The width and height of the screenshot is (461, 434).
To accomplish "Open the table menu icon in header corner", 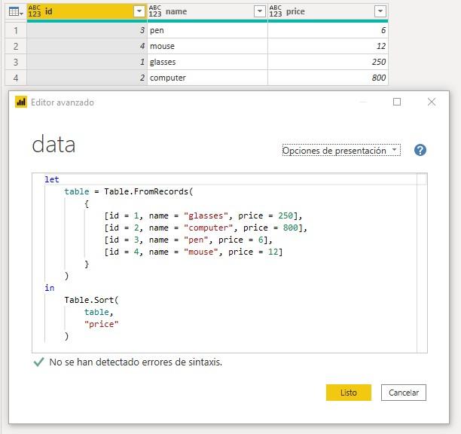I will (16, 12).
